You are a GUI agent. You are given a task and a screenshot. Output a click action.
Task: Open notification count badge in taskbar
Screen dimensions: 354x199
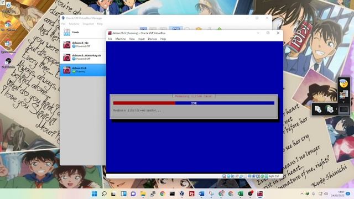point(348,193)
